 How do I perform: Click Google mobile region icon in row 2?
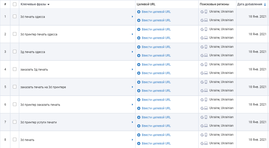point(202,29)
